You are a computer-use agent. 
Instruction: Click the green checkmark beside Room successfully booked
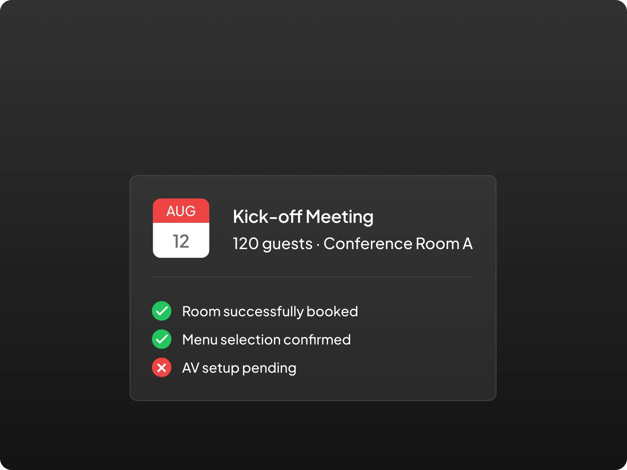(x=162, y=311)
